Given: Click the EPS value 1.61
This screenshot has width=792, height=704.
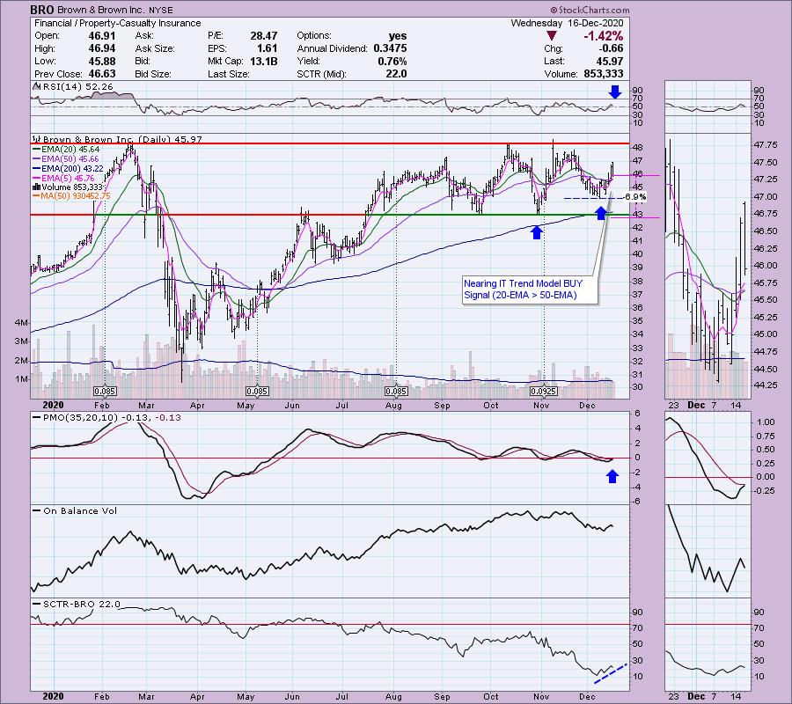Looking at the screenshot, I should (268, 48).
